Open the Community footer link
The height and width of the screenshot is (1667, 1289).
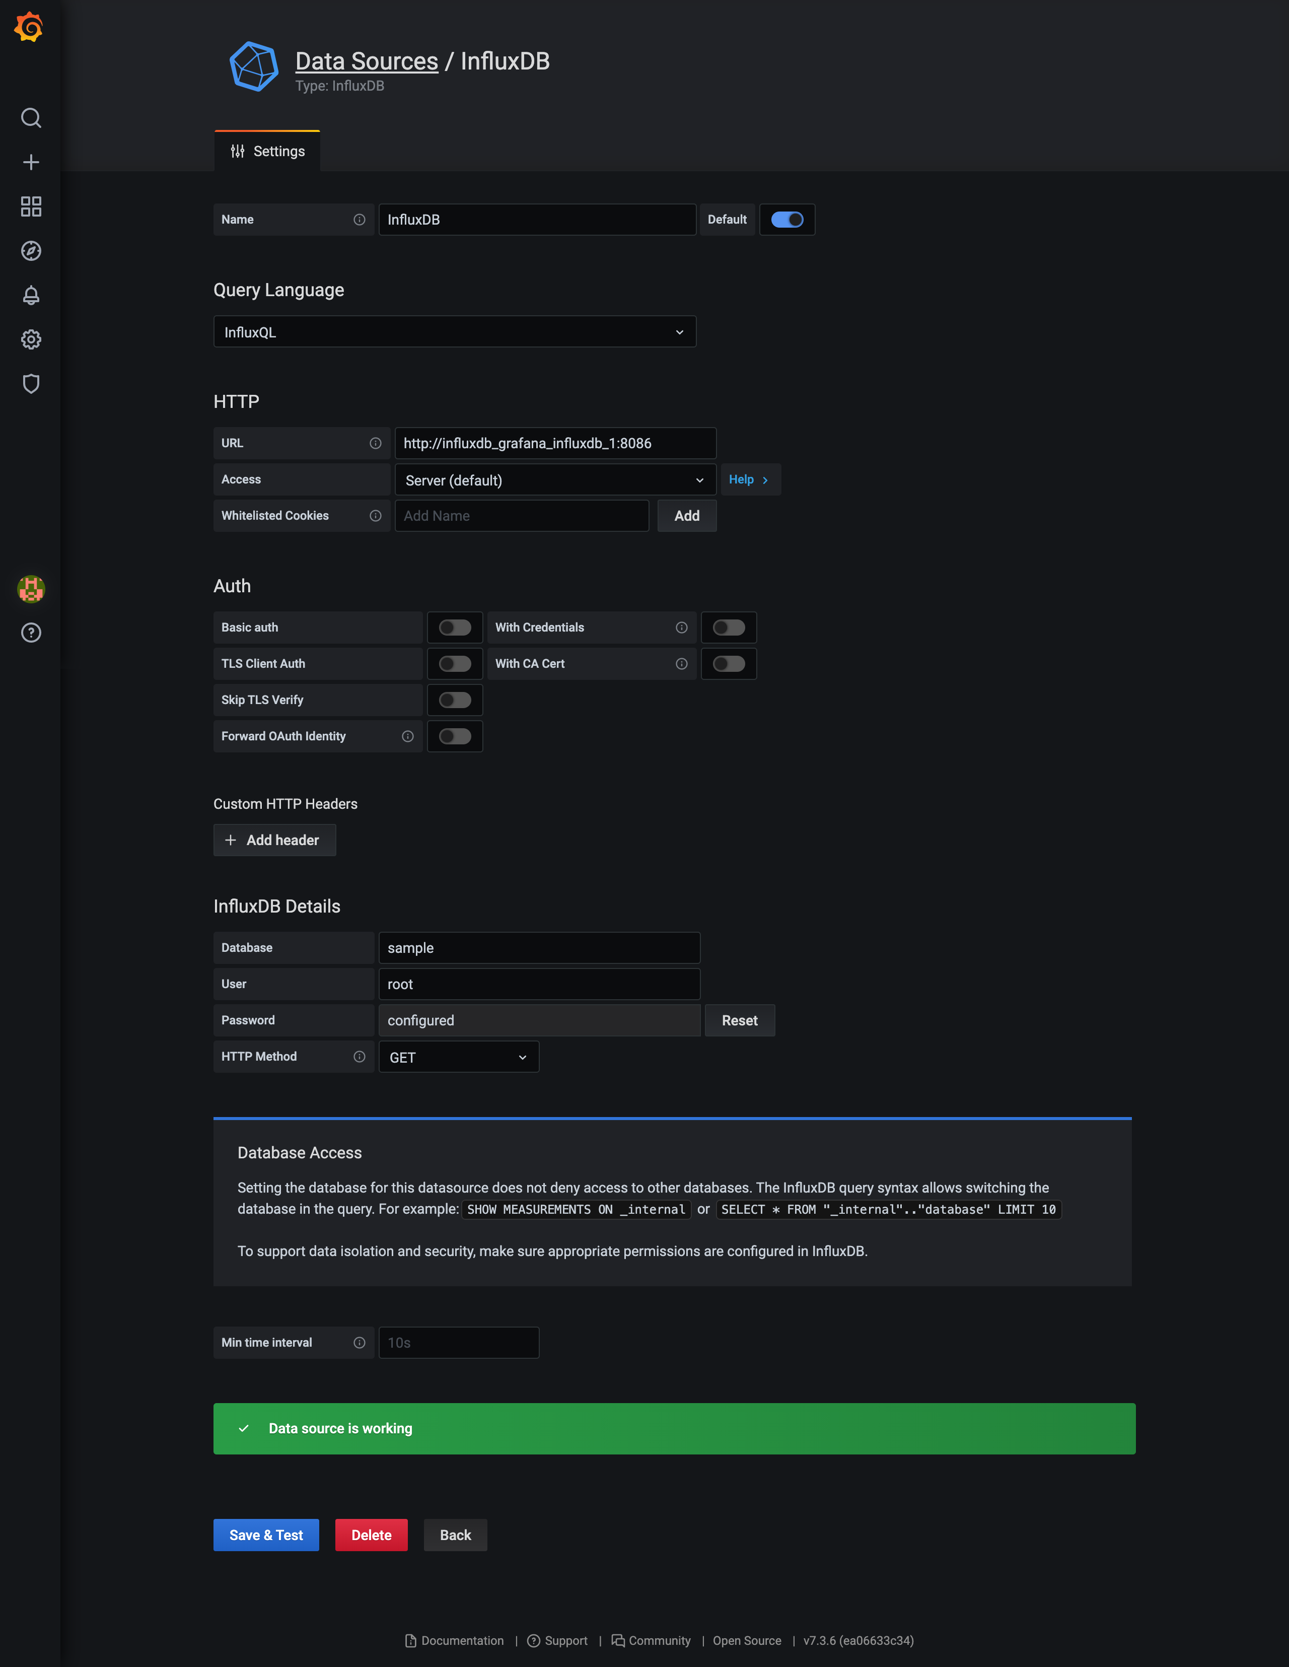pos(651,1640)
